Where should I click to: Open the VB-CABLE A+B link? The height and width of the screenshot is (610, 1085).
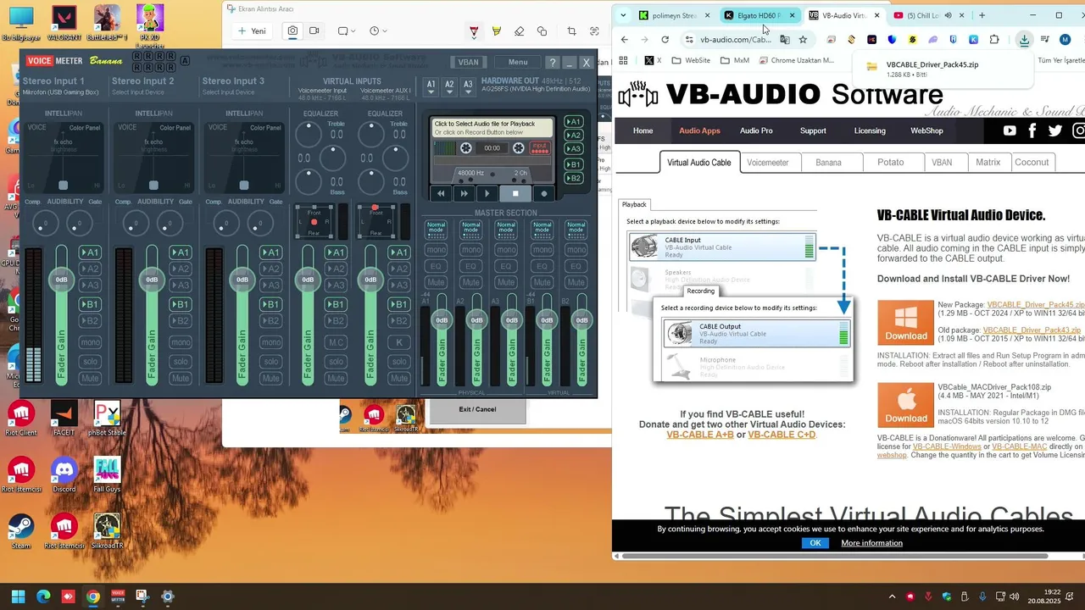pyautogui.click(x=700, y=435)
